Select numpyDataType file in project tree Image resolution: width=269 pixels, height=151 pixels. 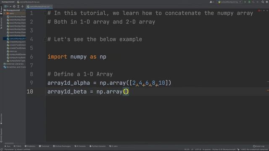16,61
